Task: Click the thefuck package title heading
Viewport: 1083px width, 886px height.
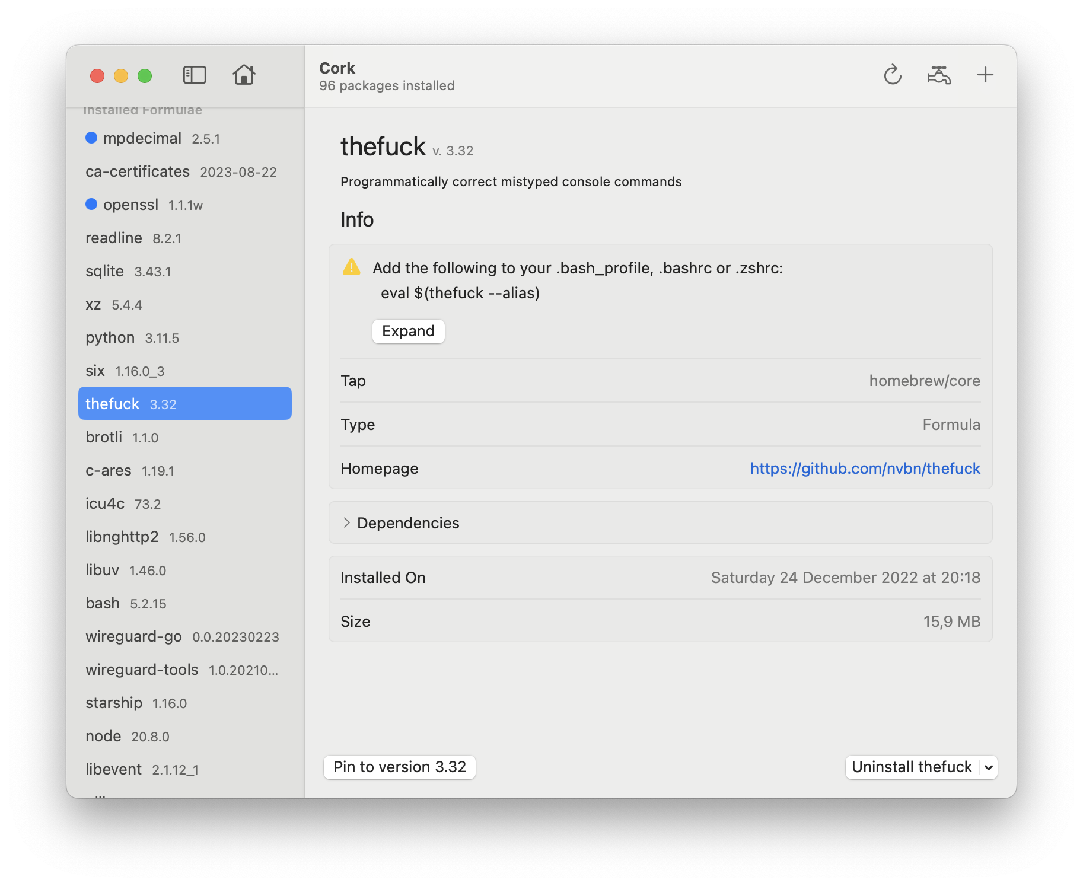Action: (x=383, y=146)
